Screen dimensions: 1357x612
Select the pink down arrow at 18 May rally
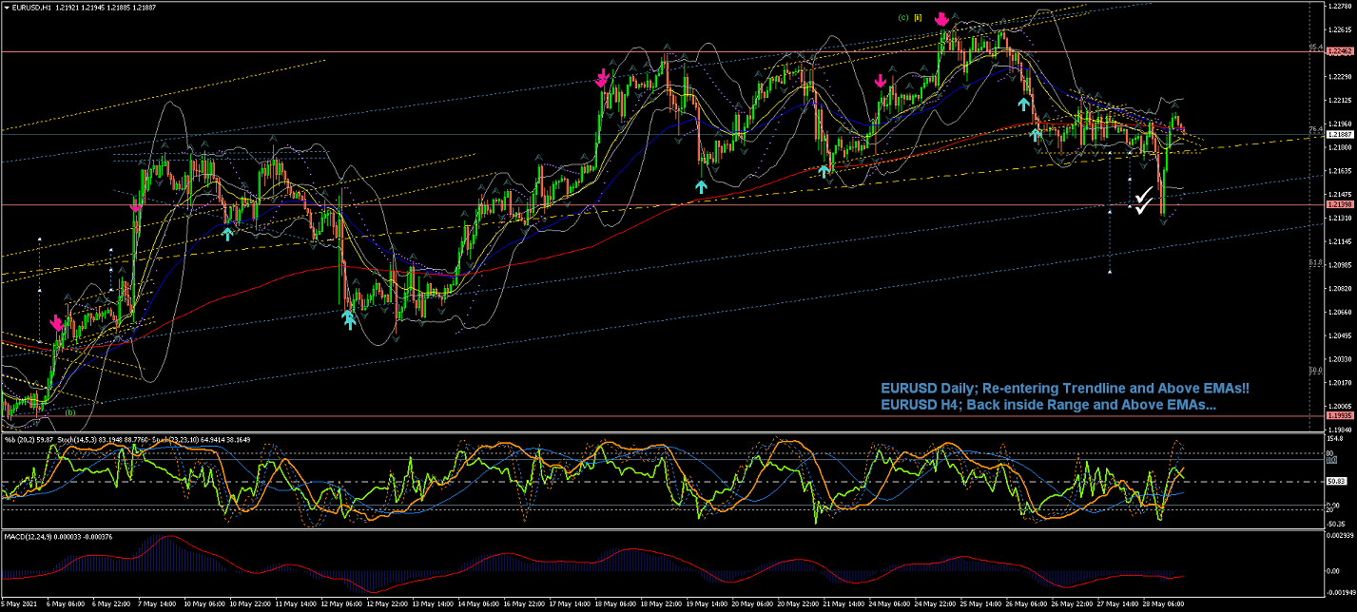[602, 79]
